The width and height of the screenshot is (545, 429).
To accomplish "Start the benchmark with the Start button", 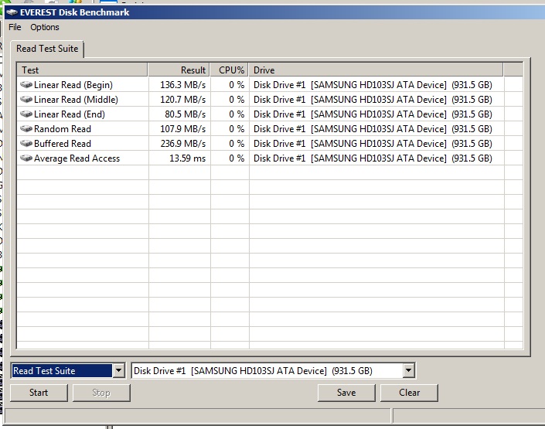I will (x=39, y=393).
